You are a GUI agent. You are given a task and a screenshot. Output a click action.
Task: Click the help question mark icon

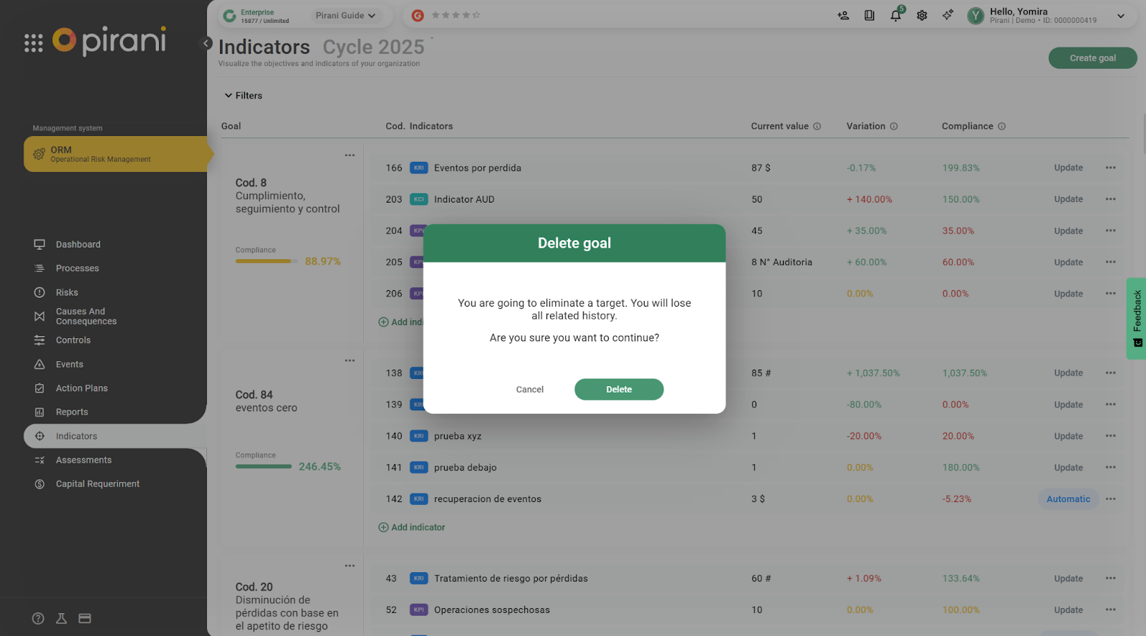point(39,618)
